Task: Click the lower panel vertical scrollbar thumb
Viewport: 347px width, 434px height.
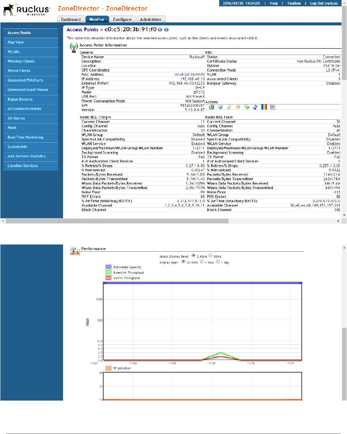Action: pos(344,364)
